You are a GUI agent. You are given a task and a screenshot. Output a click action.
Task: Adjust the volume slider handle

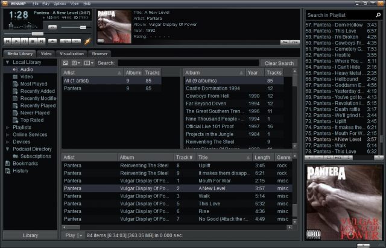82,27
